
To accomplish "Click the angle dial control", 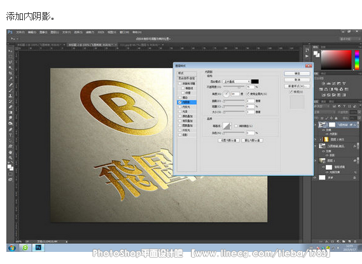I will [226, 94].
